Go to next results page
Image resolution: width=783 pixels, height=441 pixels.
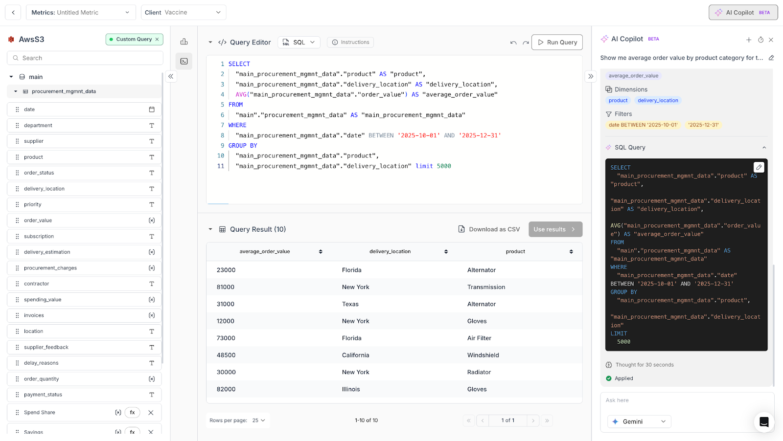[x=533, y=420]
